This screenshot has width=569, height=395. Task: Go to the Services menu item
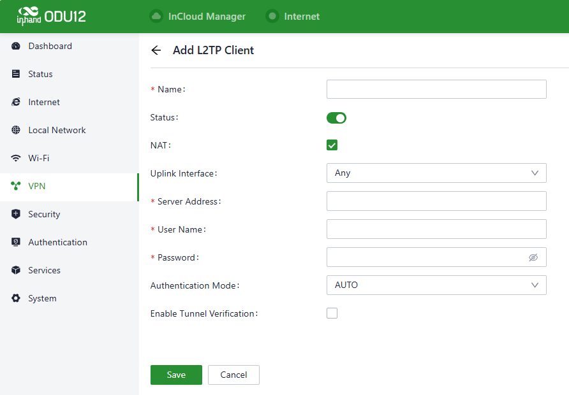tap(44, 270)
